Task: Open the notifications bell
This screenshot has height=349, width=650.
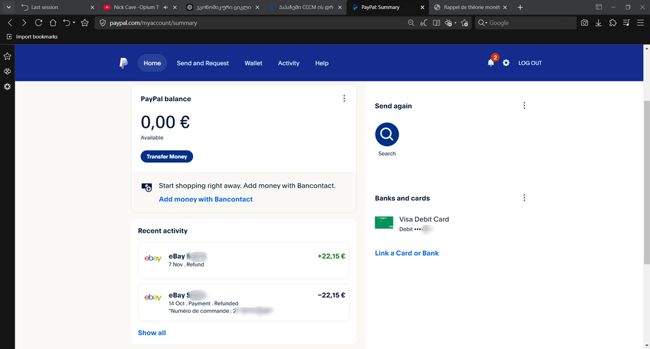Action: click(x=491, y=63)
